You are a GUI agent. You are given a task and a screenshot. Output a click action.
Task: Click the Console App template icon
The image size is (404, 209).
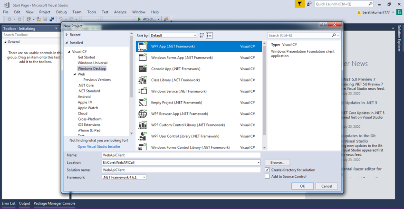pyautogui.click(x=142, y=69)
